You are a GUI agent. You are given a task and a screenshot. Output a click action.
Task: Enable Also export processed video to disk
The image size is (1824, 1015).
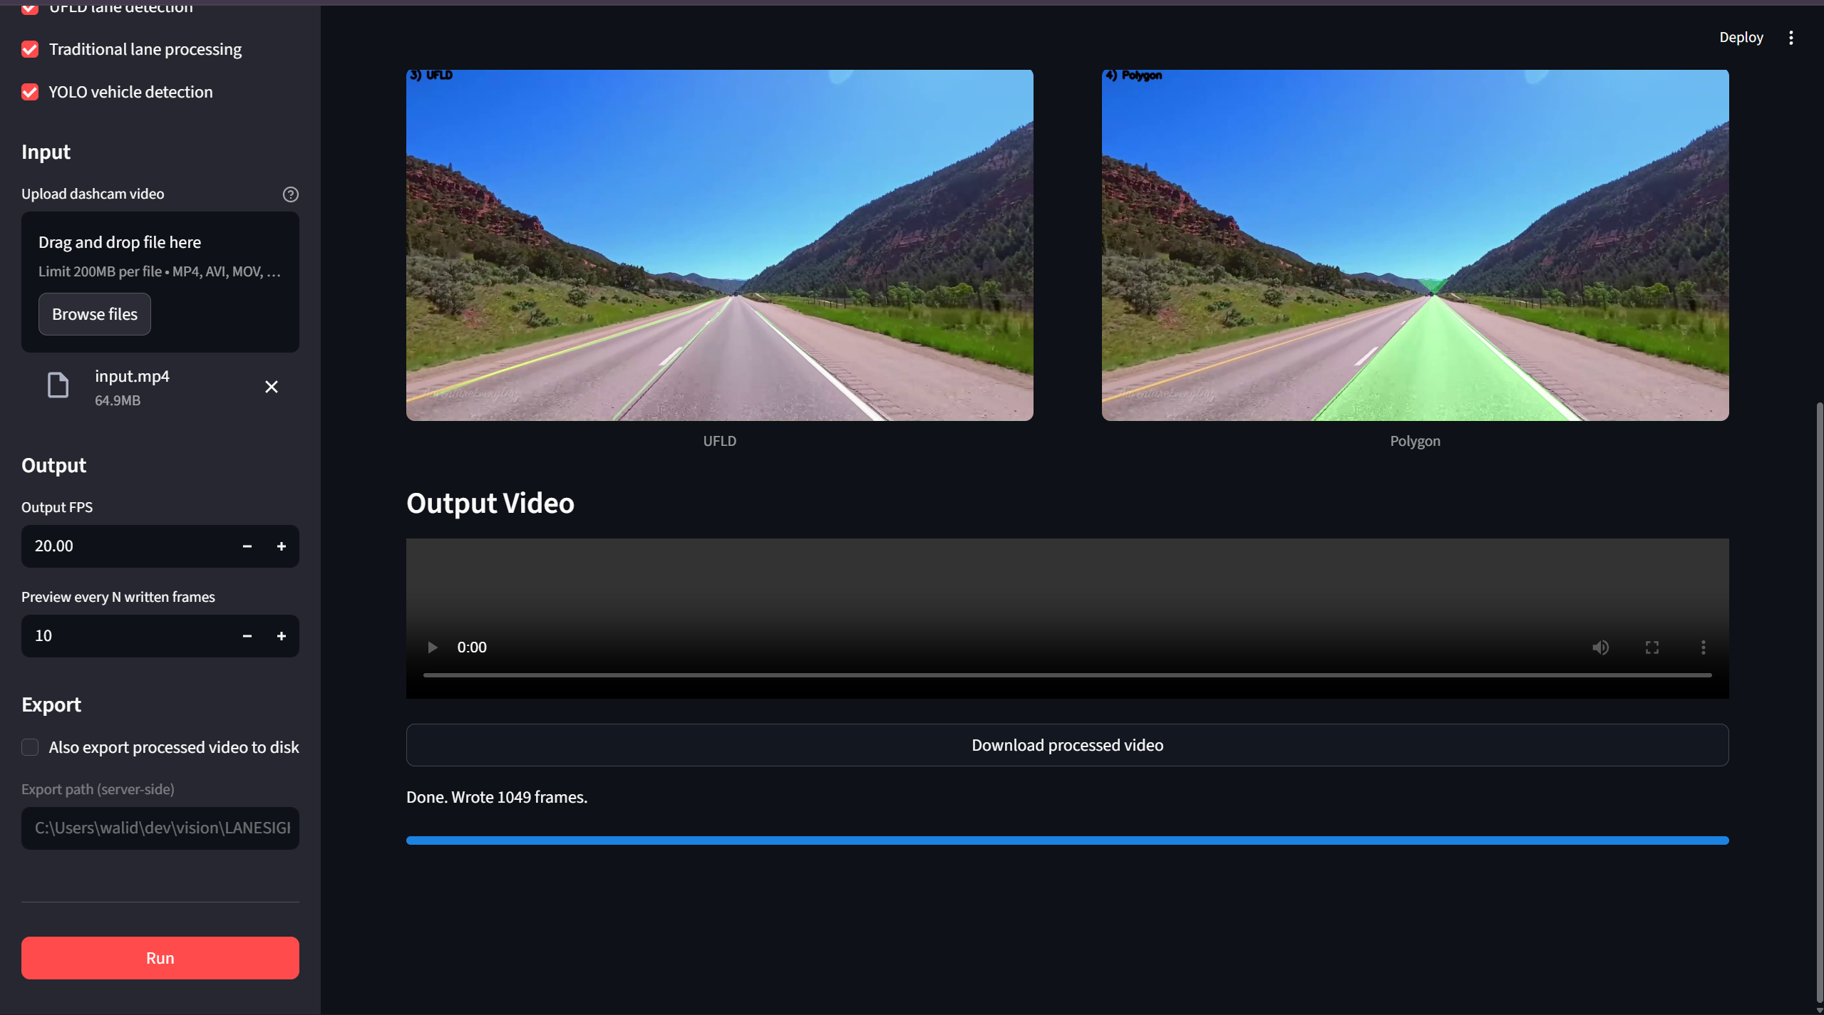[30, 747]
